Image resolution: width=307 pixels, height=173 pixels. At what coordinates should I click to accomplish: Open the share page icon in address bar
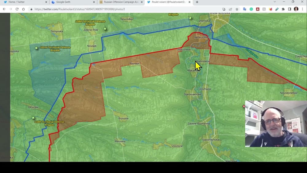[x=230, y=9]
